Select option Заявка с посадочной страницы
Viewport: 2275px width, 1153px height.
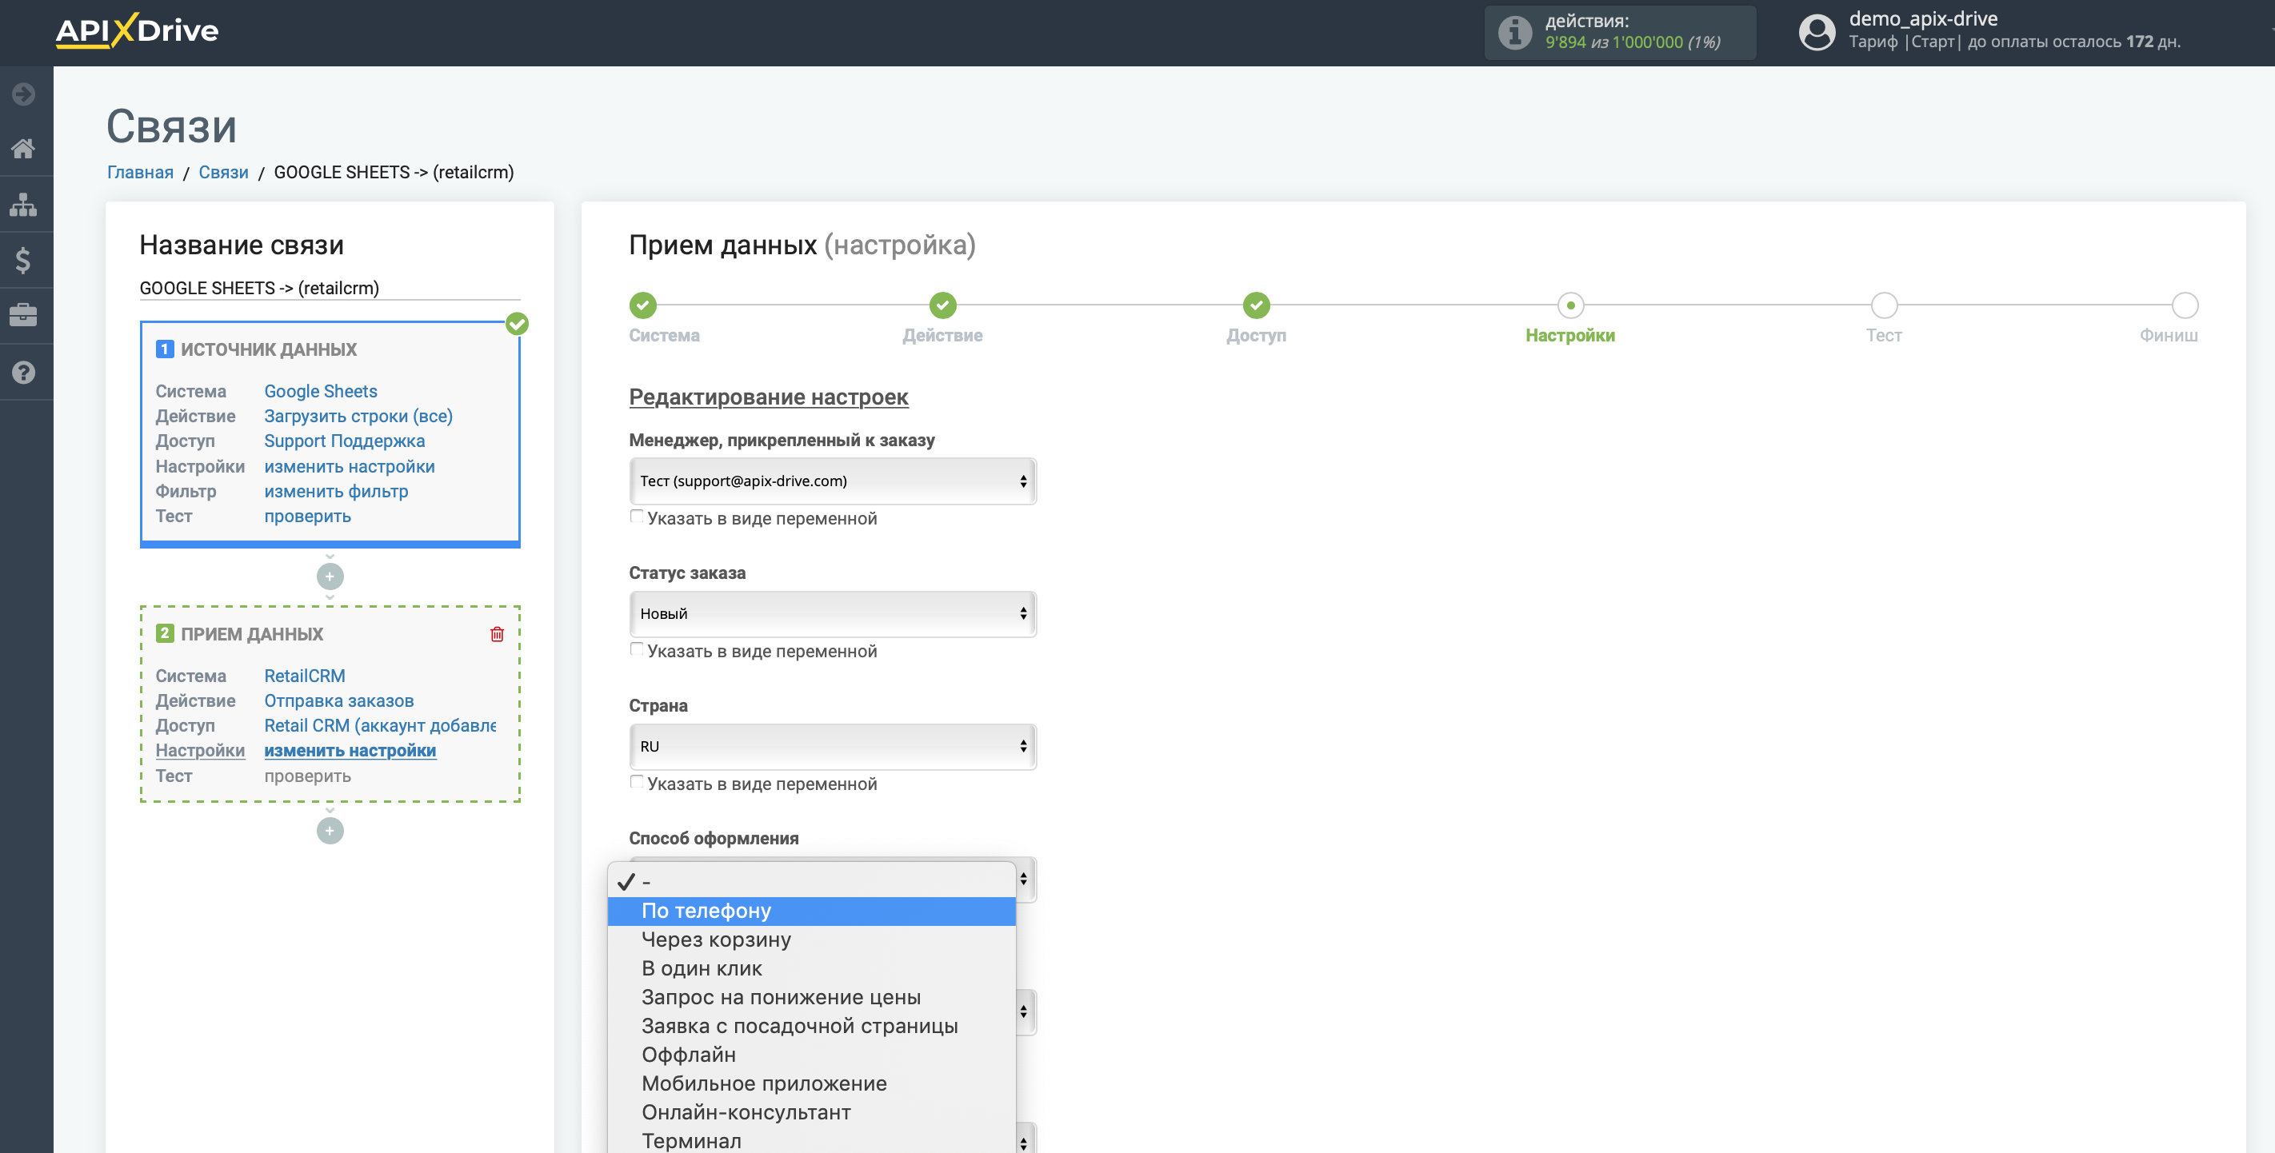[812, 1026]
